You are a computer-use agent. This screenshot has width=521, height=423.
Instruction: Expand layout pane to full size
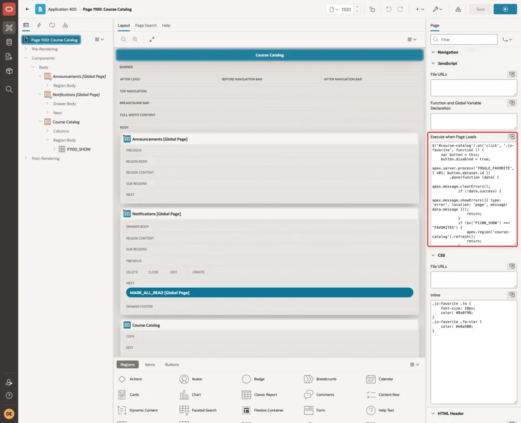pos(152,39)
